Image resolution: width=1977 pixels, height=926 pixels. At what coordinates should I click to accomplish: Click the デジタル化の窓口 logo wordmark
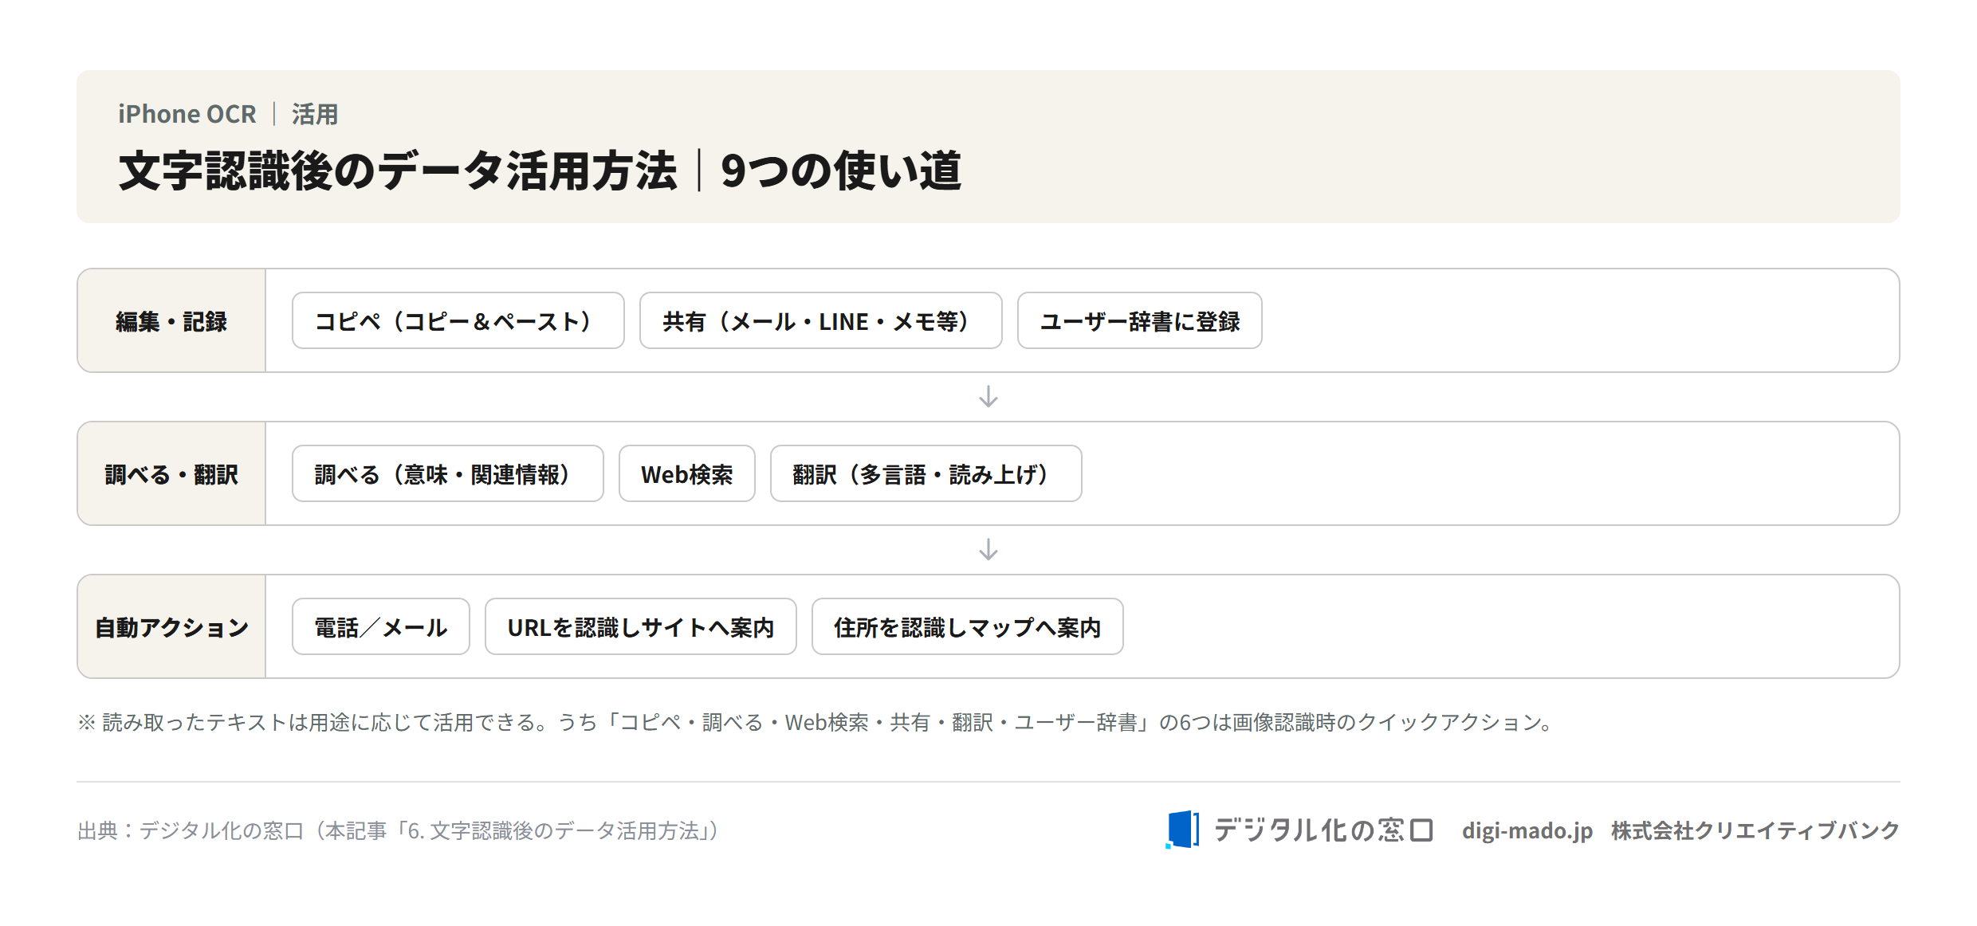coord(1323,830)
